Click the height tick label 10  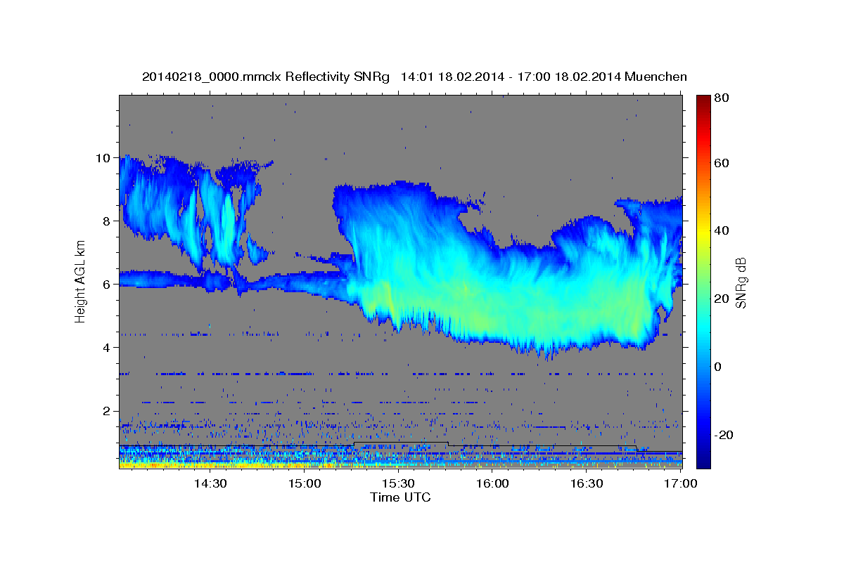coord(103,157)
